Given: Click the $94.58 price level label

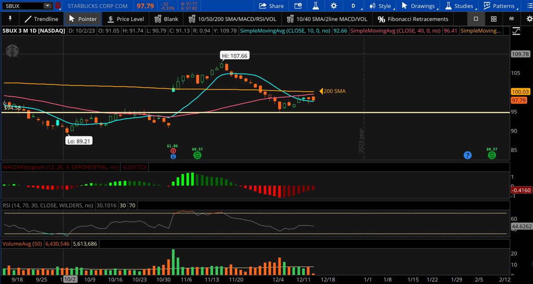Looking at the screenshot, I should point(12,108).
